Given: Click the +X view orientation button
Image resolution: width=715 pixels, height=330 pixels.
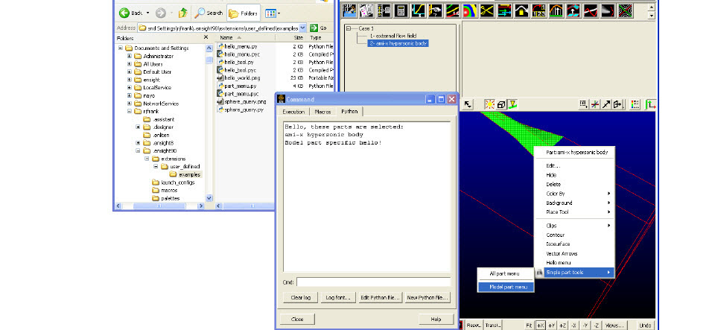Looking at the screenshot, I should [x=541, y=326].
